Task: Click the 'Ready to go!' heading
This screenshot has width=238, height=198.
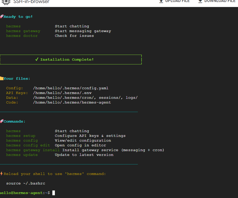Action: 18,17
